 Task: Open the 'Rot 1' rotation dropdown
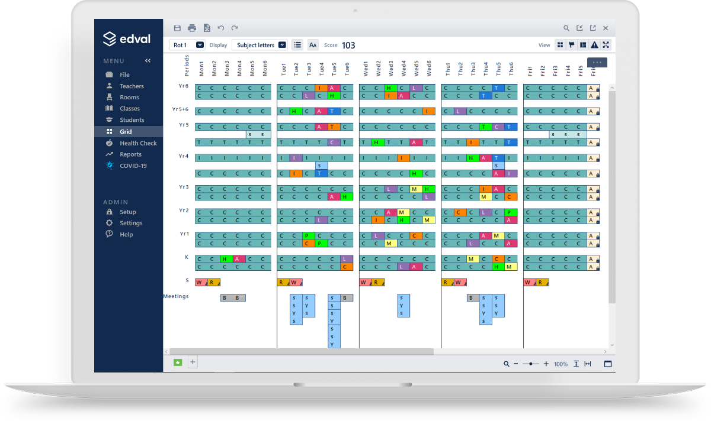(x=188, y=45)
